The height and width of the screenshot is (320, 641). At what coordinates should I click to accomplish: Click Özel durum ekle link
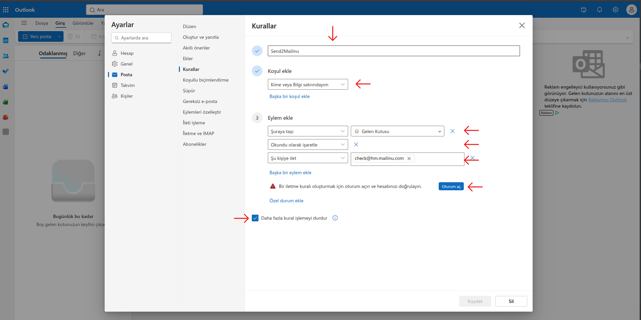pyautogui.click(x=287, y=201)
